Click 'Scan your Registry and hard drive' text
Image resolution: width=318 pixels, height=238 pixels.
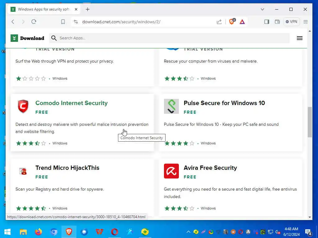click(60, 189)
